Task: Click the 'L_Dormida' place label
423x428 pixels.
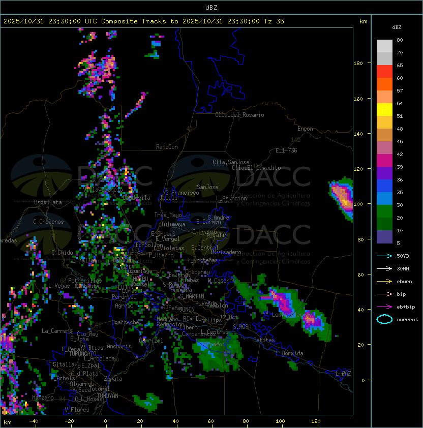Action: pyautogui.click(x=289, y=353)
